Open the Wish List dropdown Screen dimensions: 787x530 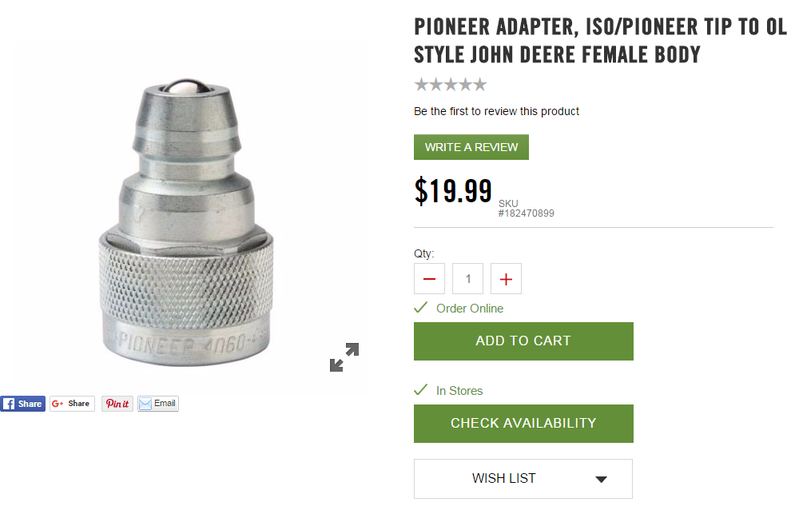tap(523, 479)
